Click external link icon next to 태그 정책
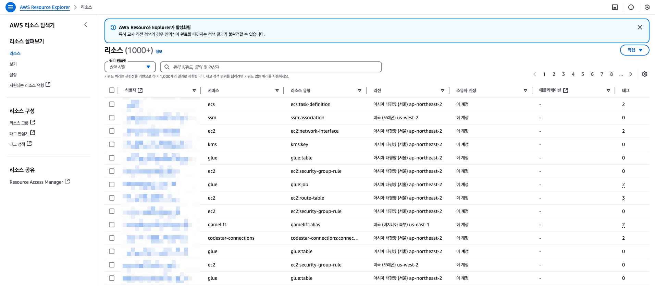The image size is (655, 286). [29, 143]
